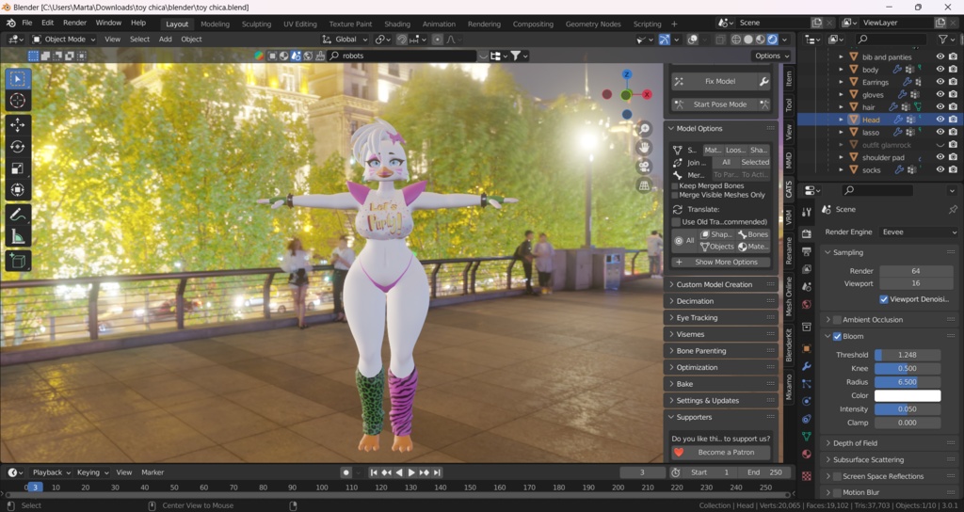Open the Render menu
The image size is (964, 512).
click(74, 23)
